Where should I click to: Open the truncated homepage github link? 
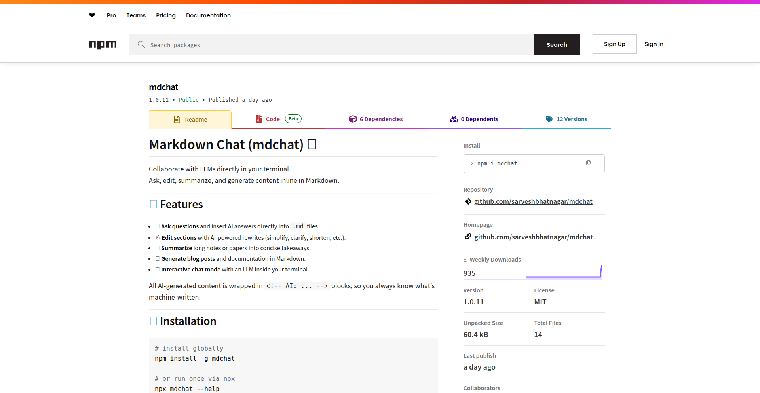[x=537, y=237]
